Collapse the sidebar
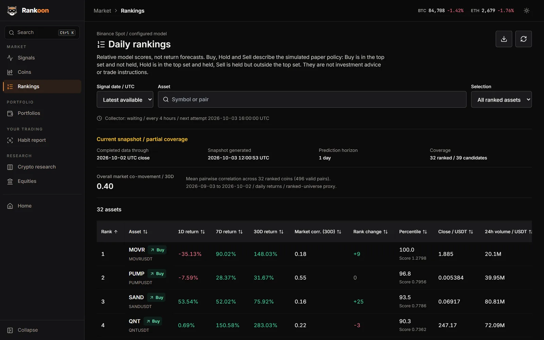Screen dimensions: 544x340 tap(42, 330)
